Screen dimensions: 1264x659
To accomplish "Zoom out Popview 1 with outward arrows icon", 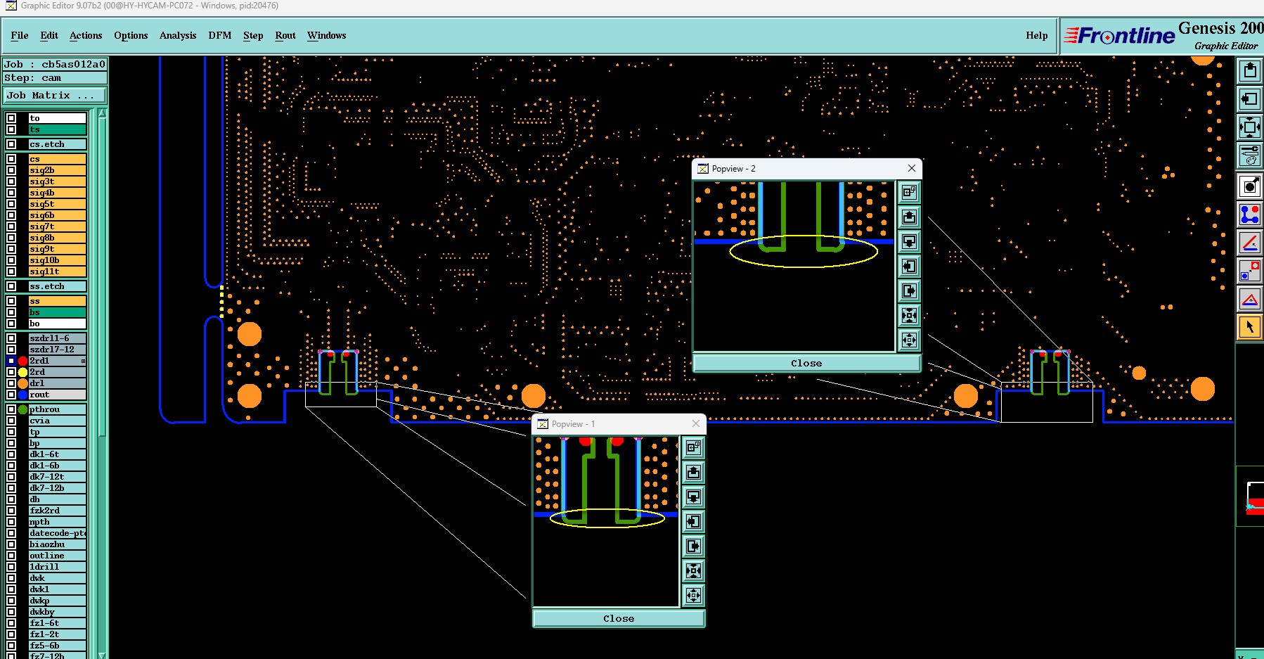I will [x=693, y=595].
